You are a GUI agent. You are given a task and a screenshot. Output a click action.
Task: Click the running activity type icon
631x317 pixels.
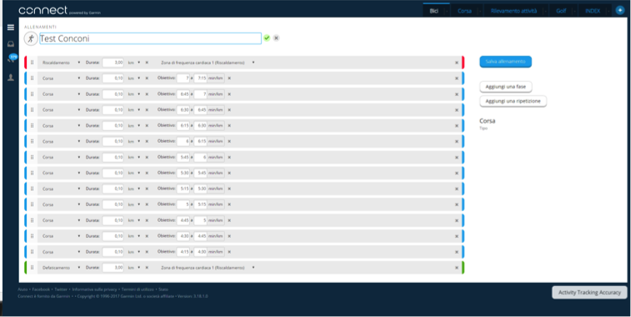click(x=30, y=38)
